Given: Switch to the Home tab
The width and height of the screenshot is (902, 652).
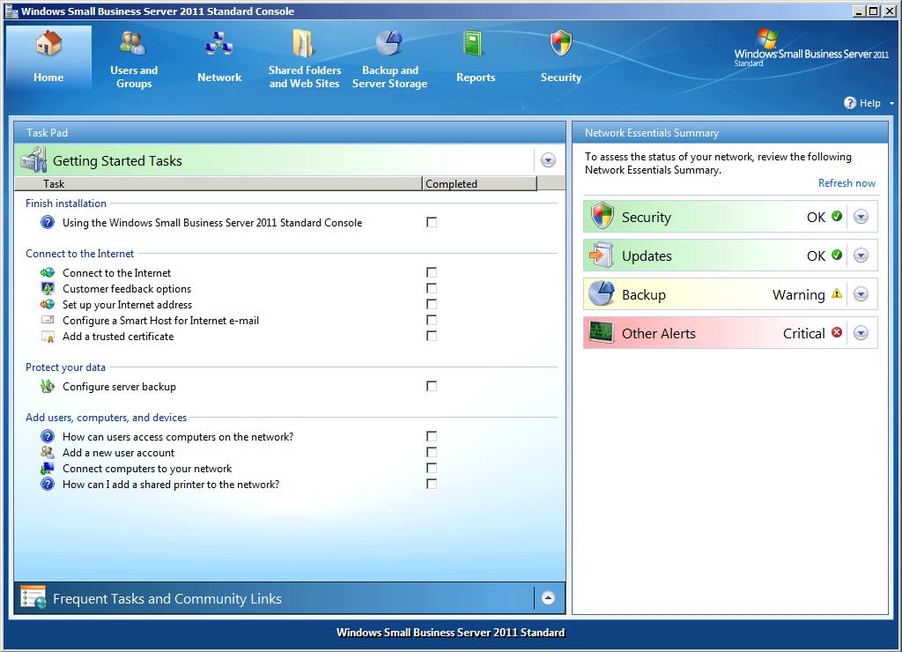Looking at the screenshot, I should [x=48, y=56].
